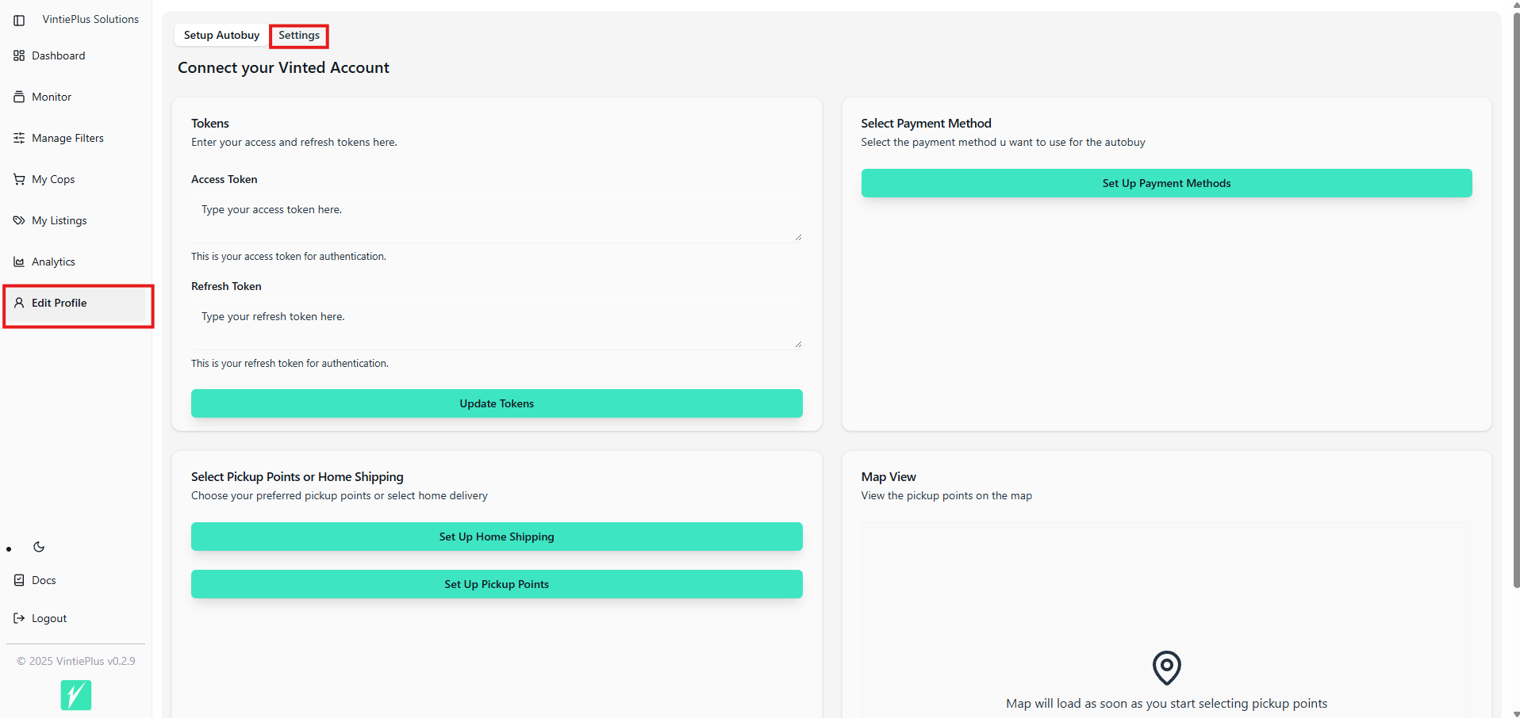
Task: Click the VintiePlus green logo
Action: [x=76, y=695]
